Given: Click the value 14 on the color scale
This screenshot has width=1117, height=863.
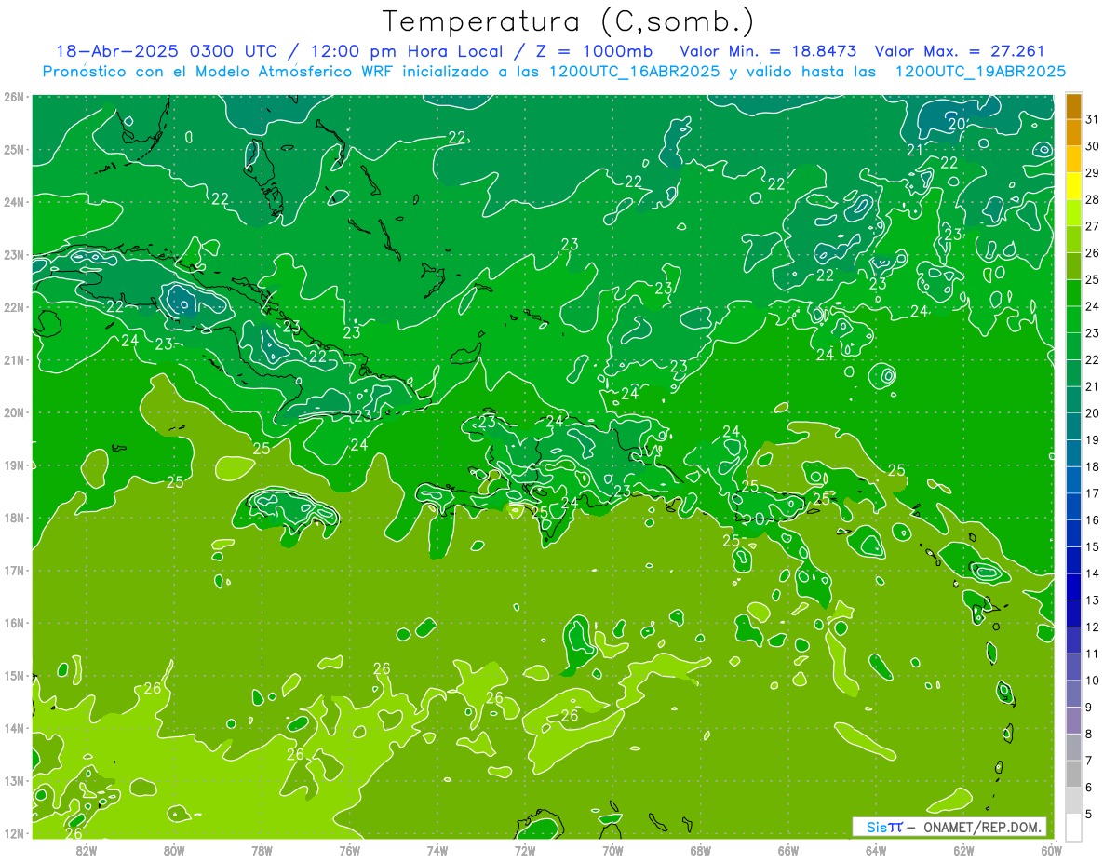Looking at the screenshot, I should click(x=1092, y=573).
